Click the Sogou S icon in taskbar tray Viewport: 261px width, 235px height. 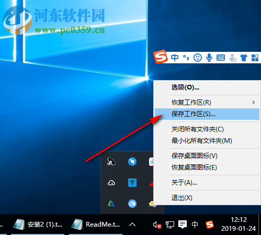pos(210,225)
